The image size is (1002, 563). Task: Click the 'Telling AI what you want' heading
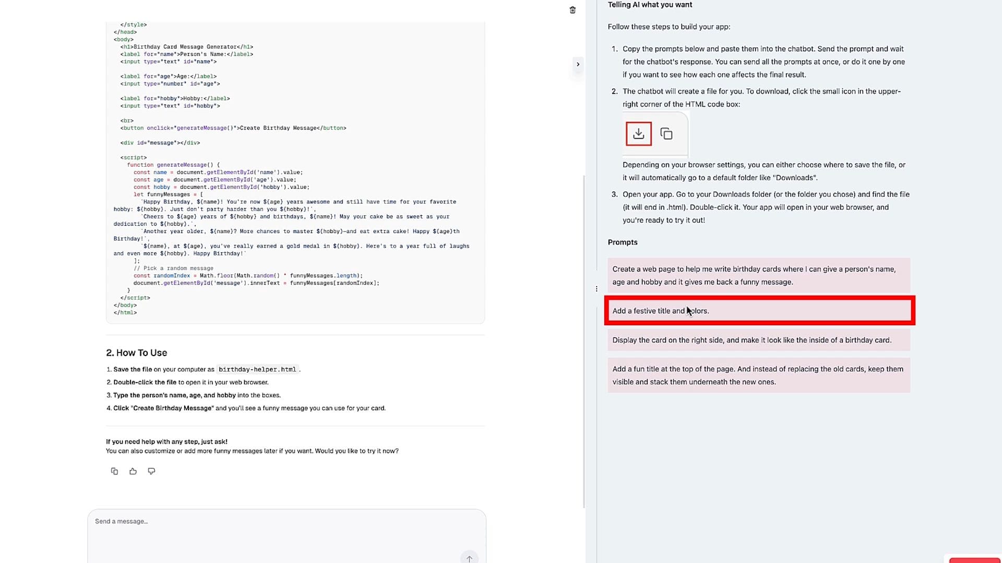click(x=650, y=5)
